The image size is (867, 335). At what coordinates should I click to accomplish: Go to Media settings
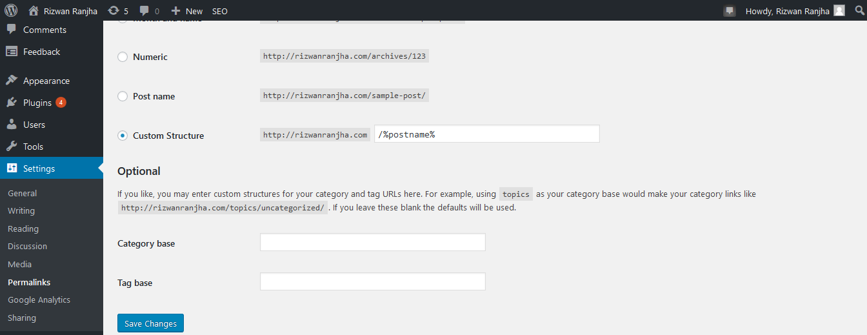point(19,264)
